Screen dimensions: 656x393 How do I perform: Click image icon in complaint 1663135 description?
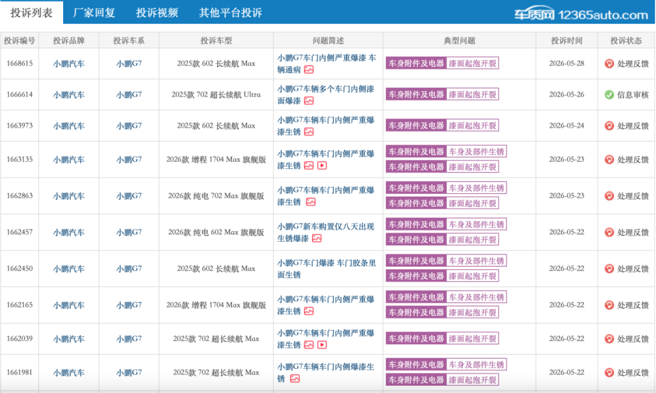309,166
